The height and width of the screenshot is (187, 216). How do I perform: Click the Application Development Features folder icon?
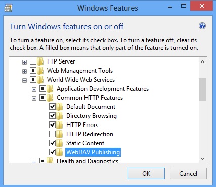coord(50,89)
